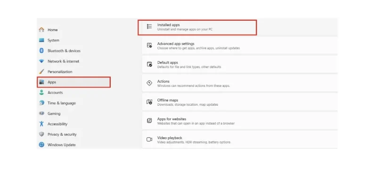377x171 pixels.
Task: Click the Time & language globe icon
Action: 41,103
